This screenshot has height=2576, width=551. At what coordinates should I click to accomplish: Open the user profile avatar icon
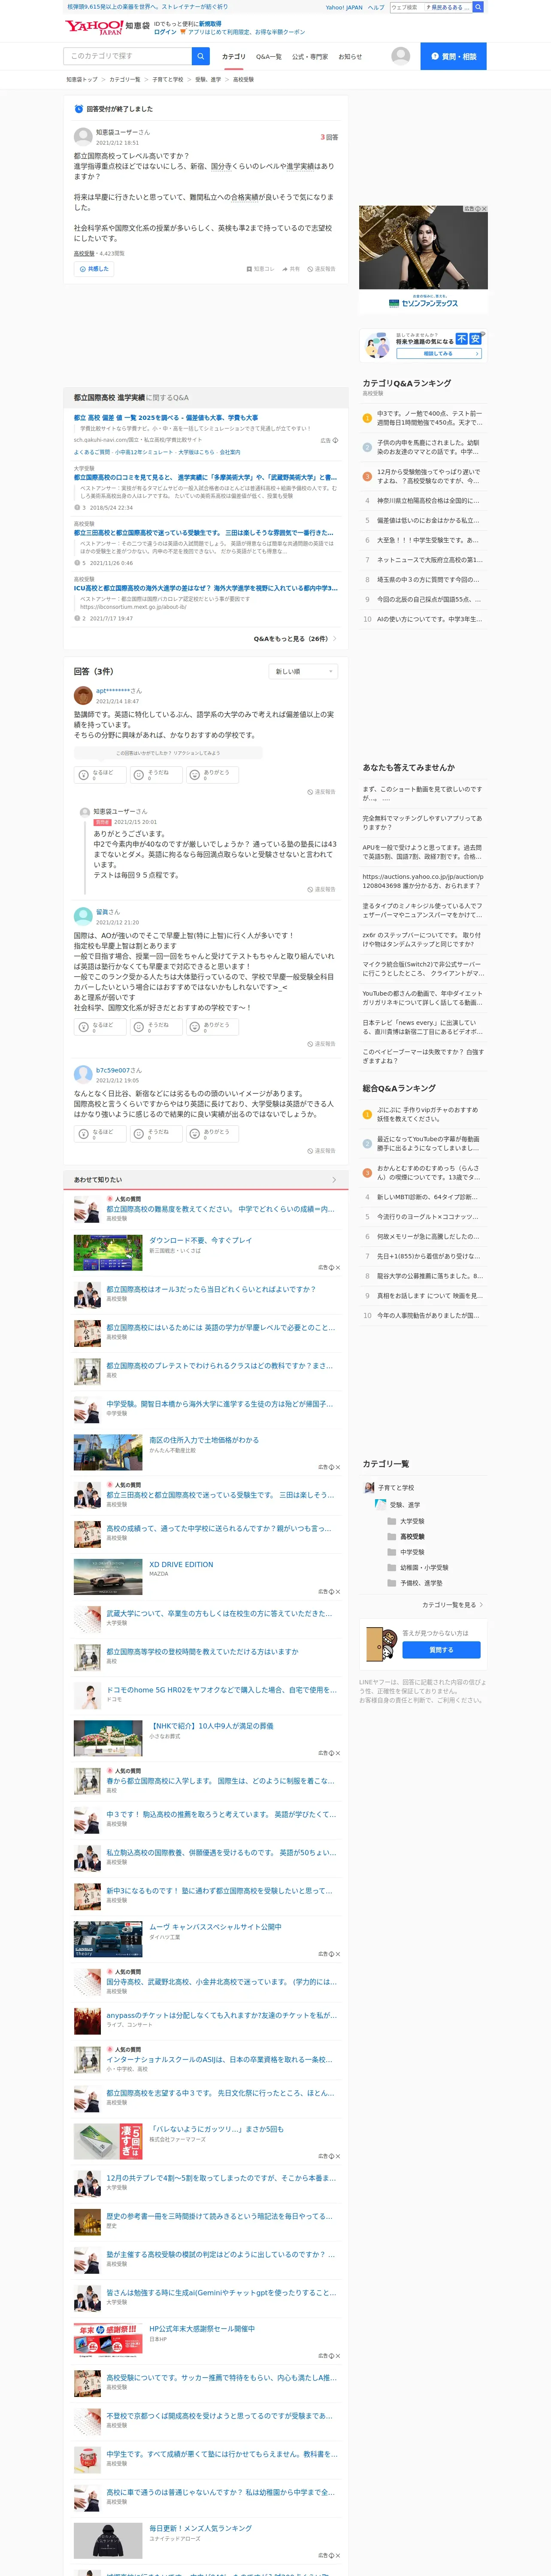point(400,56)
